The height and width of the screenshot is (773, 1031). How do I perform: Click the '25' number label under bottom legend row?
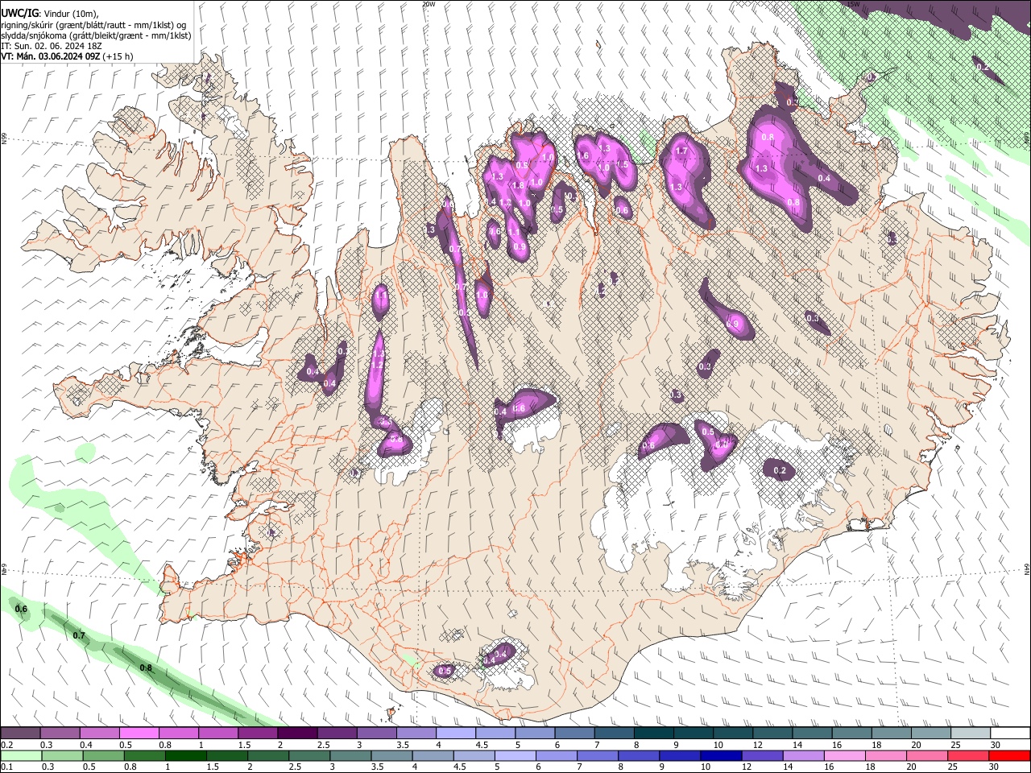click(953, 767)
